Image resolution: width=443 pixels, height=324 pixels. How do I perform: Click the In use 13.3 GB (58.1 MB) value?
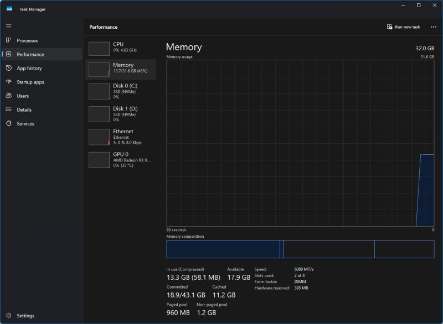coord(193,278)
